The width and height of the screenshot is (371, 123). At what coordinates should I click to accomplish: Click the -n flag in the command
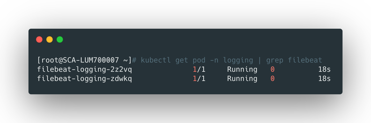coord(214,60)
